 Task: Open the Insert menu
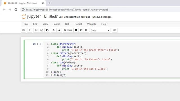[x=57, y=24]
